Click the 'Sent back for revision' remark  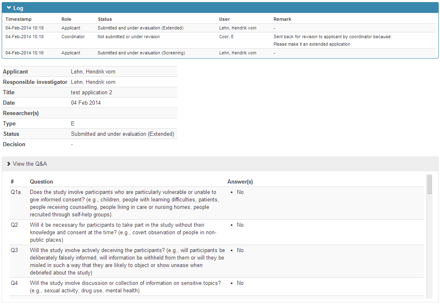(332, 37)
